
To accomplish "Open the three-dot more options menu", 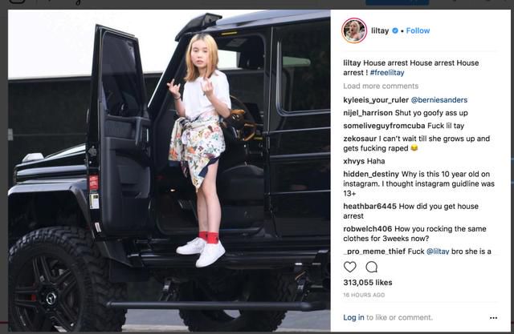I will (x=493, y=318).
